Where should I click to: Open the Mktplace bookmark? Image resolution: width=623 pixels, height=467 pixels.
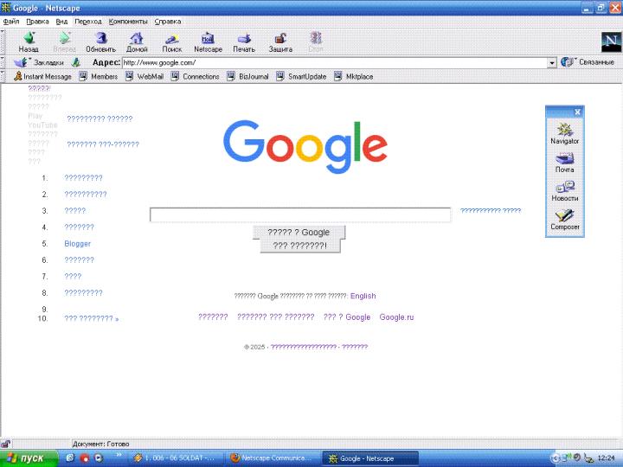pyautogui.click(x=354, y=76)
